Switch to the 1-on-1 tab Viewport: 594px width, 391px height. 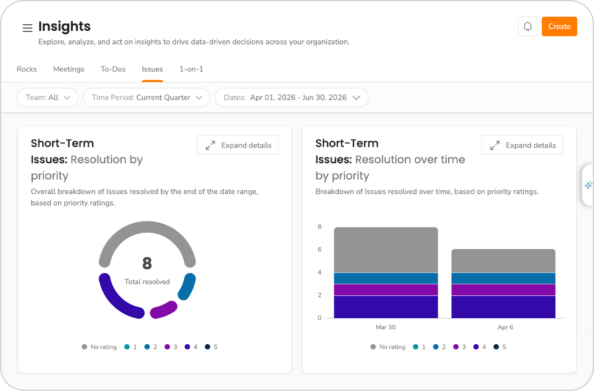pos(191,69)
